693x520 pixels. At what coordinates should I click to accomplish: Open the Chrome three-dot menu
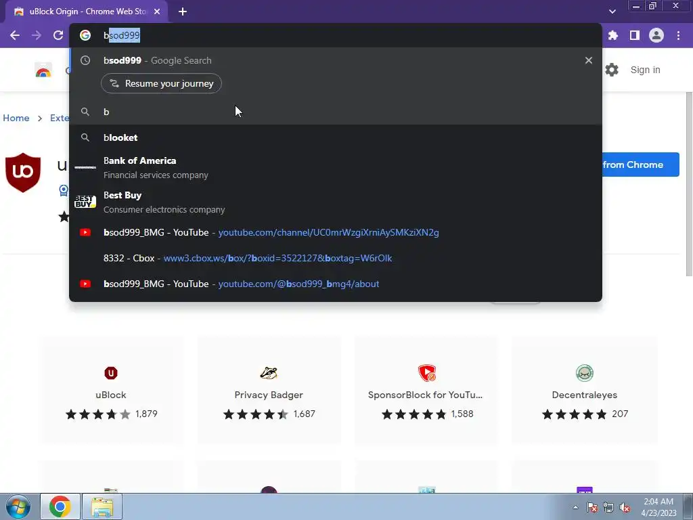click(678, 35)
